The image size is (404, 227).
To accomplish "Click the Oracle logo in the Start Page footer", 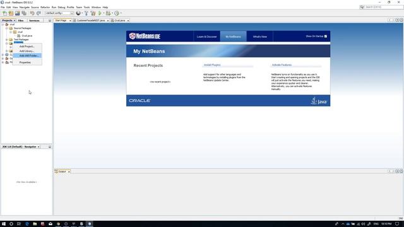I will point(140,101).
